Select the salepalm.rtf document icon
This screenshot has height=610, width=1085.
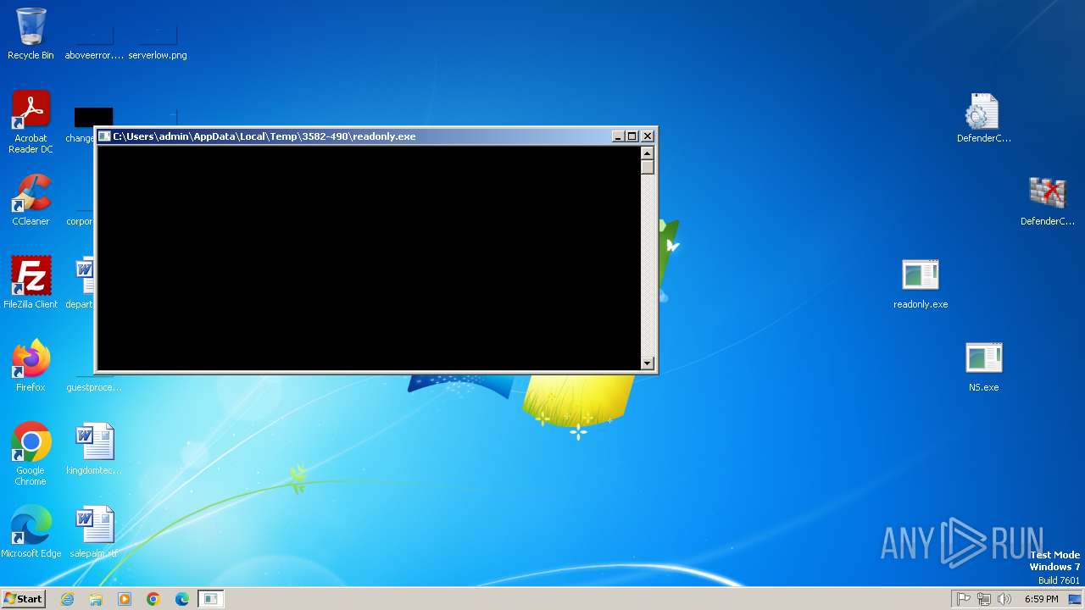click(x=94, y=532)
